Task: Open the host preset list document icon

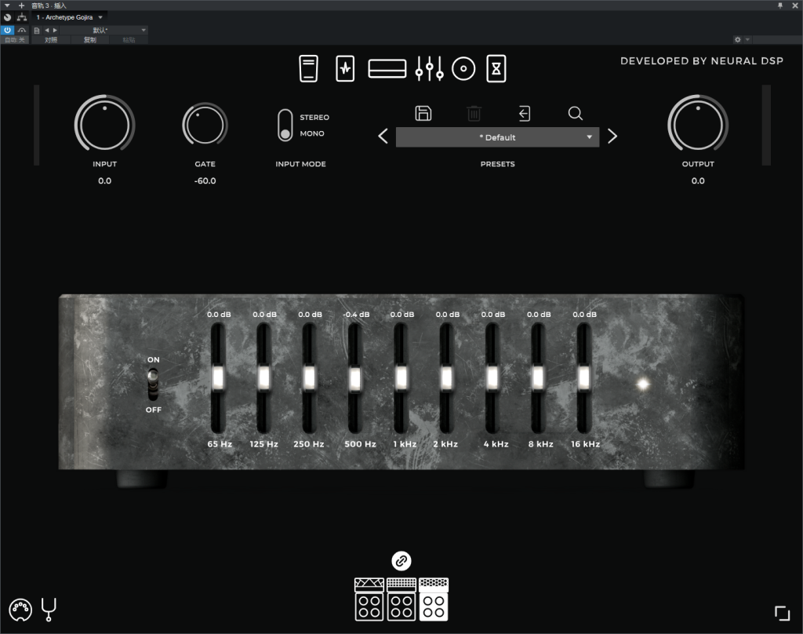Action: pyautogui.click(x=36, y=31)
